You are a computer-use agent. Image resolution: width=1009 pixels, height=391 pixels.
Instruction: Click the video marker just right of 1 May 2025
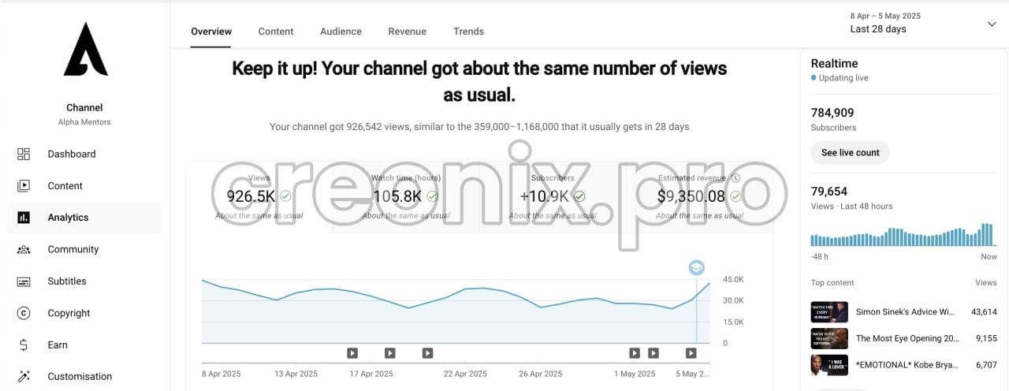click(x=653, y=353)
